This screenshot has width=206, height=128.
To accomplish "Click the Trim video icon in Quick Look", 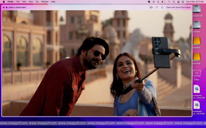I will pos(151,7).
